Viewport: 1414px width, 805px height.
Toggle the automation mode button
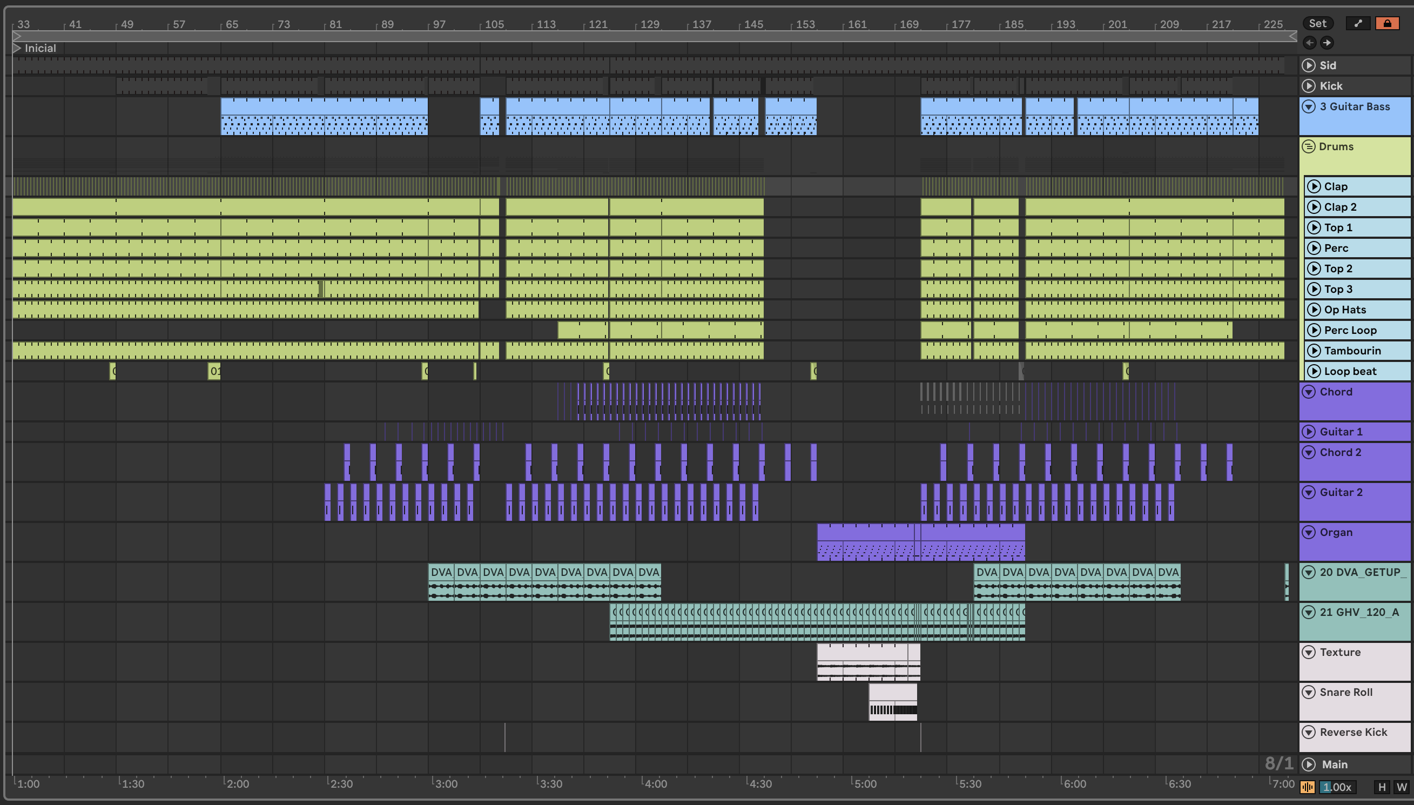pyautogui.click(x=1358, y=23)
